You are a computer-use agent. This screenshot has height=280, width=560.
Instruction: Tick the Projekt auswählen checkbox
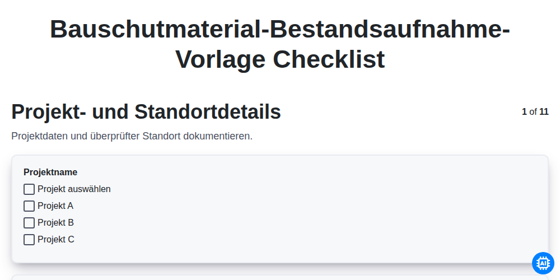tap(29, 189)
